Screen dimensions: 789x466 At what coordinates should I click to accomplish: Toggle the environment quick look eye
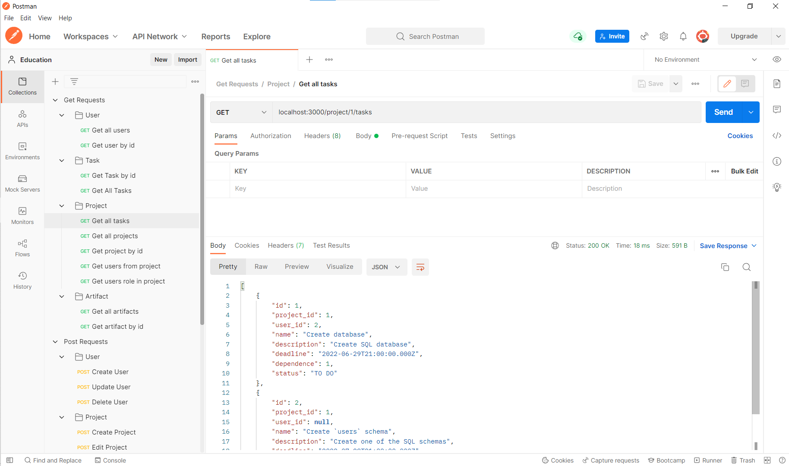(776, 59)
